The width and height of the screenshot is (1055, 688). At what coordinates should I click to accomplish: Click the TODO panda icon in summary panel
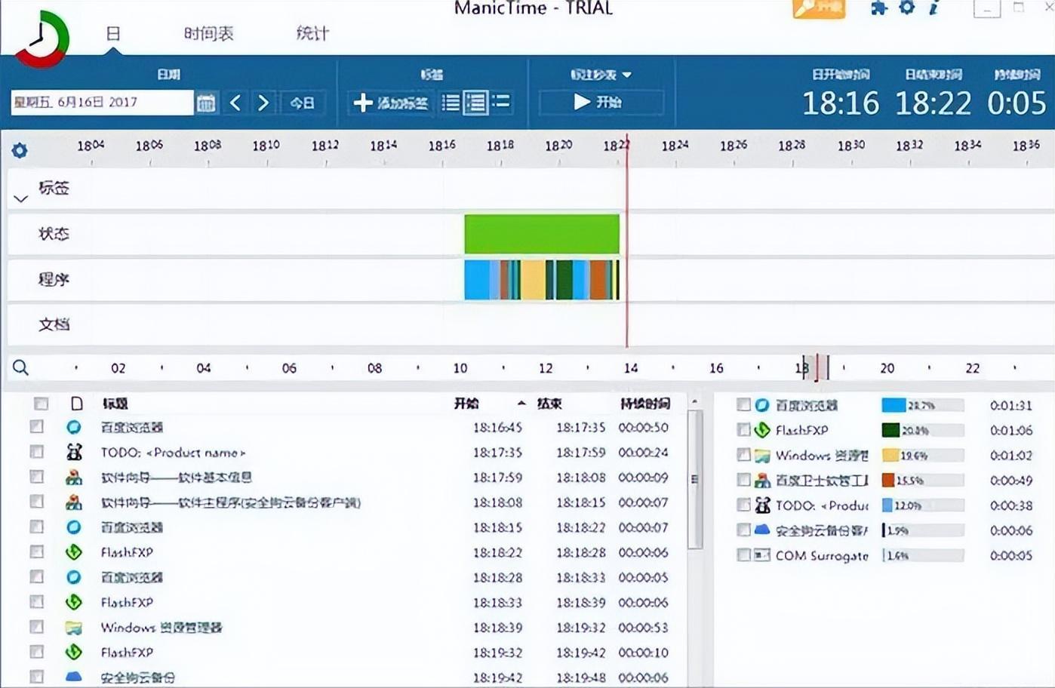pos(762,505)
